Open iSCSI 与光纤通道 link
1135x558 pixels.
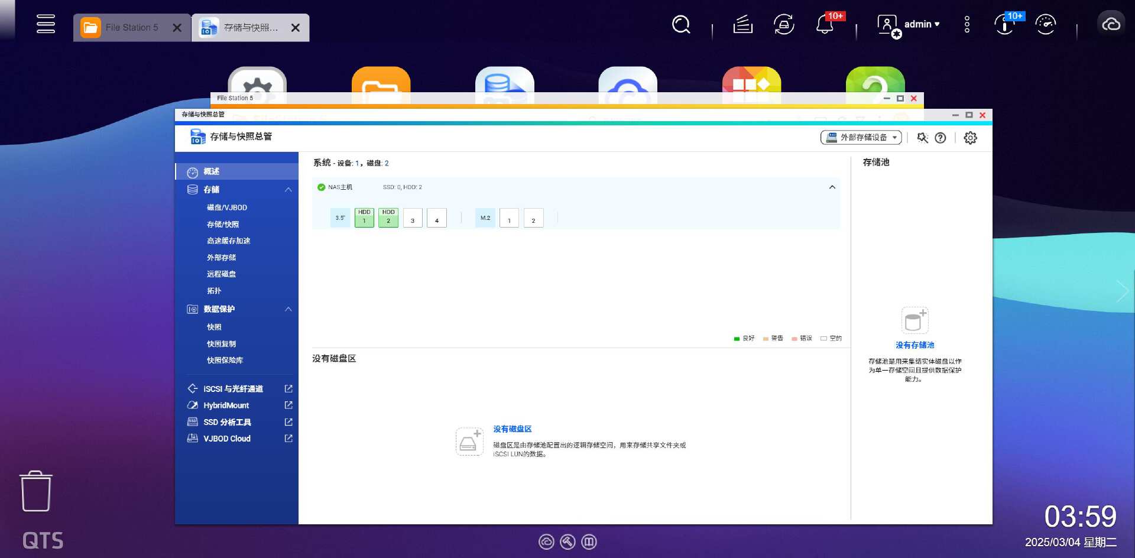233,389
